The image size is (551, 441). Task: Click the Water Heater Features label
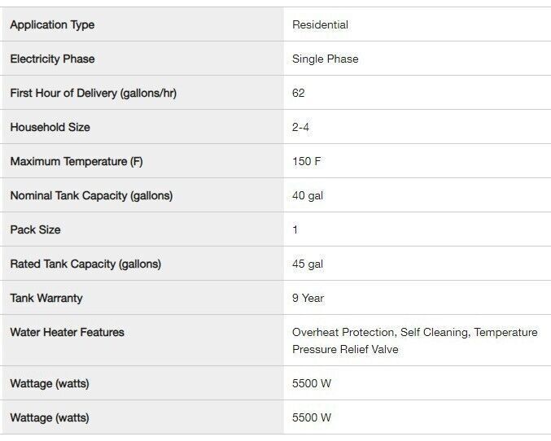pos(67,332)
